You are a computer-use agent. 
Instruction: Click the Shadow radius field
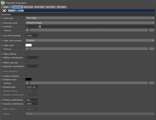[x=32, y=91]
